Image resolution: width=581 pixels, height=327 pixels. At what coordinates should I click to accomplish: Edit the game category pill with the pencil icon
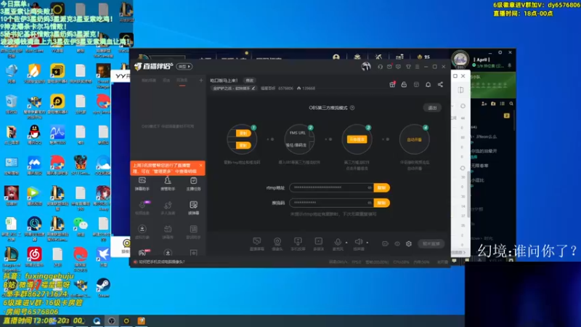click(234, 88)
